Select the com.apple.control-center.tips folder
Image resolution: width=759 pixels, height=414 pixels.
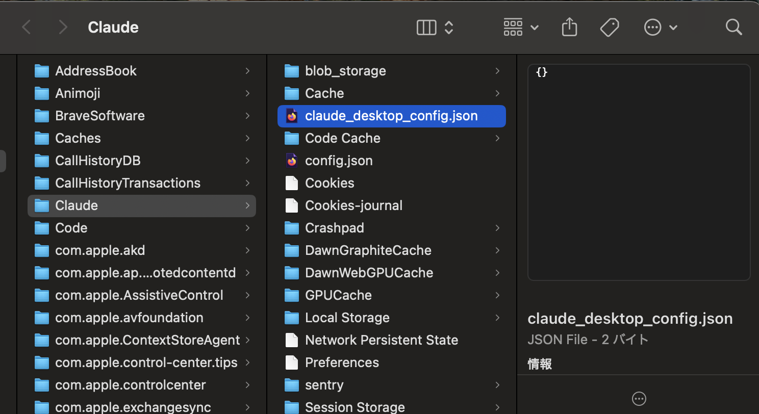(142, 363)
